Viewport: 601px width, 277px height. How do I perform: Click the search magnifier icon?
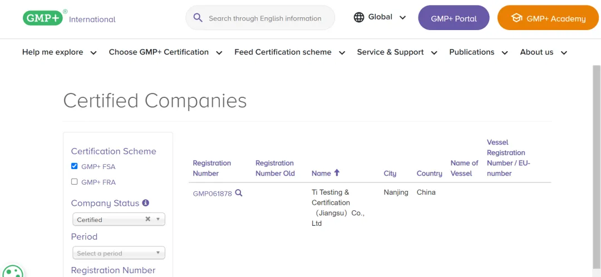(198, 18)
